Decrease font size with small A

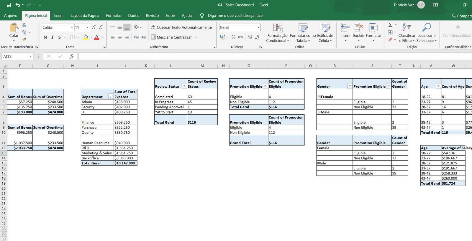tap(101, 27)
